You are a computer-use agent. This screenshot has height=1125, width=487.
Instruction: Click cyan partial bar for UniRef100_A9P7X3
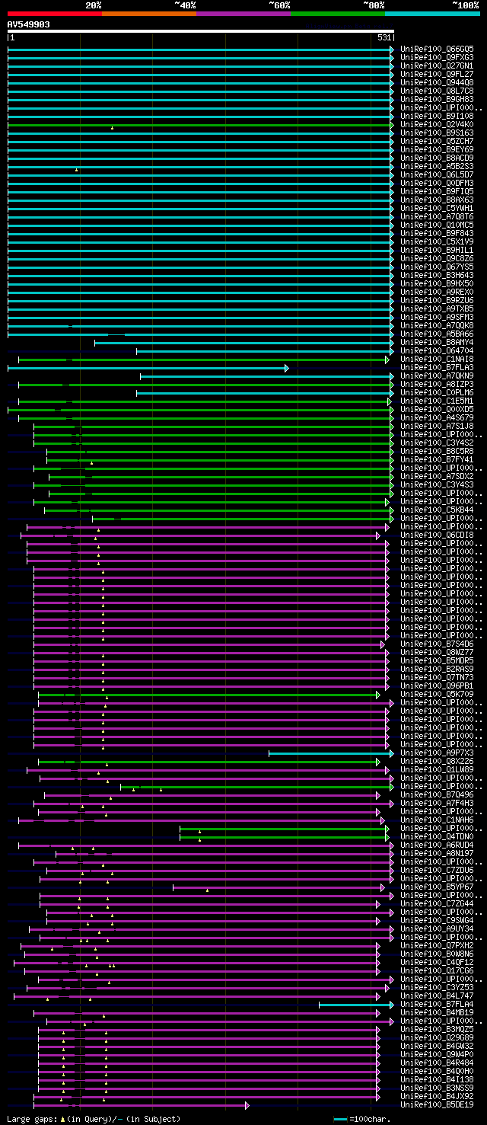click(x=332, y=753)
